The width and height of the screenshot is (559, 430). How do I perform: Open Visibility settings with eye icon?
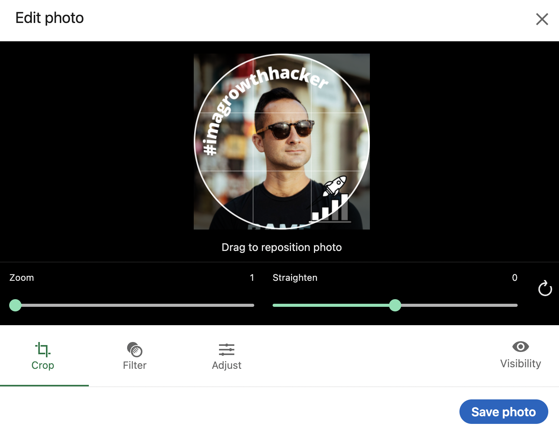point(520,355)
